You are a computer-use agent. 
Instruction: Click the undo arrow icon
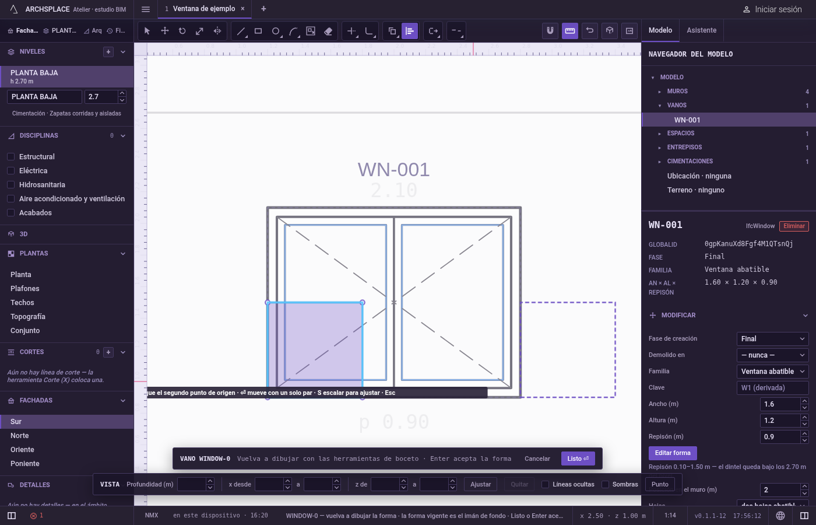pos(590,31)
